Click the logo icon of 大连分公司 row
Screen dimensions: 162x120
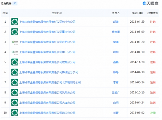click(x=15, y=102)
